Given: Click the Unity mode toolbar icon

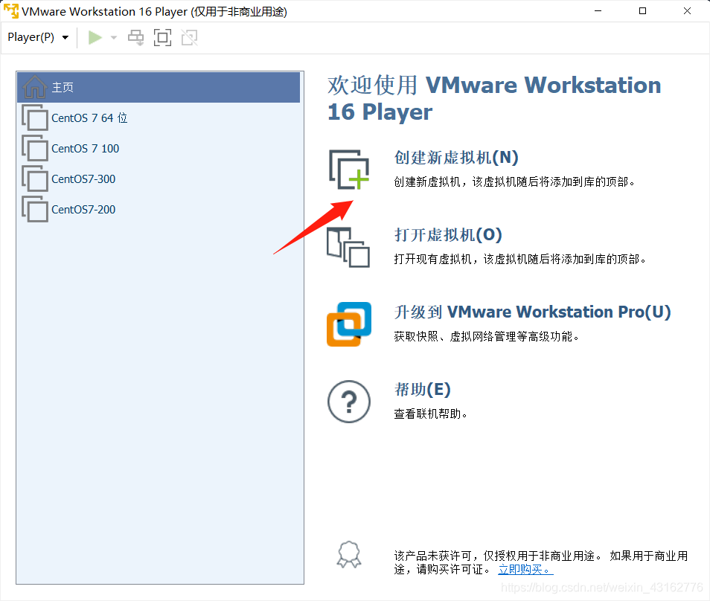Looking at the screenshot, I should coord(189,37).
